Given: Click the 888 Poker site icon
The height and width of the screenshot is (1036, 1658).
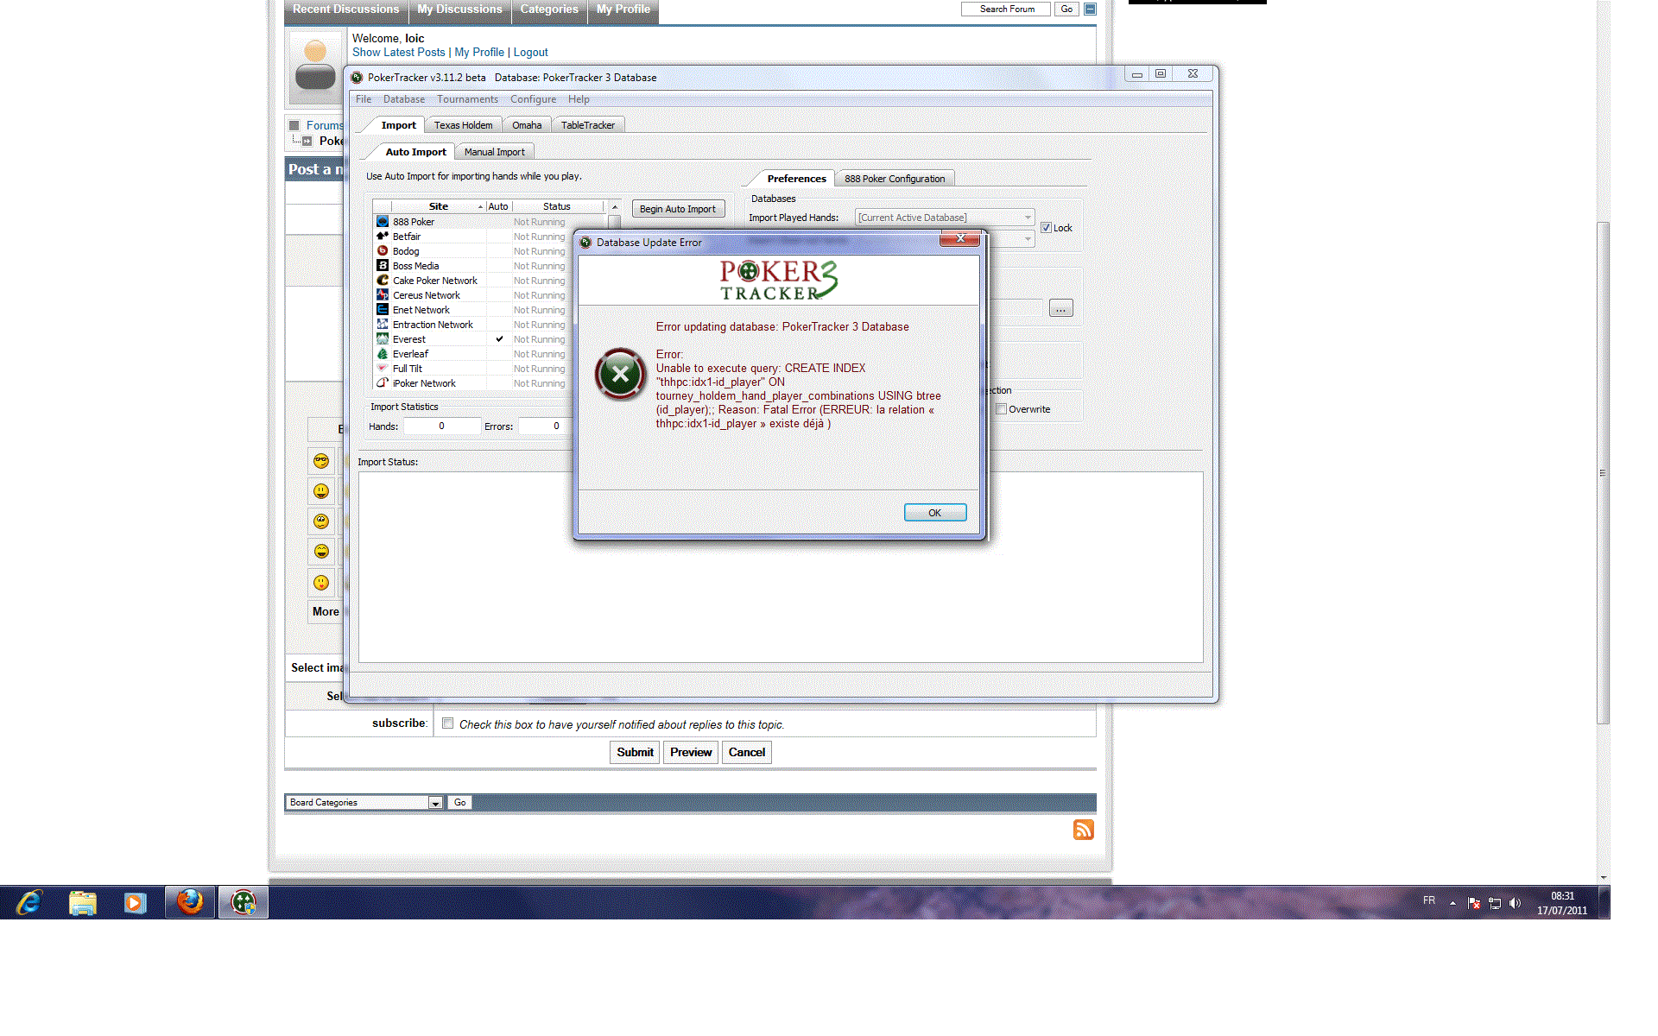Looking at the screenshot, I should point(383,222).
